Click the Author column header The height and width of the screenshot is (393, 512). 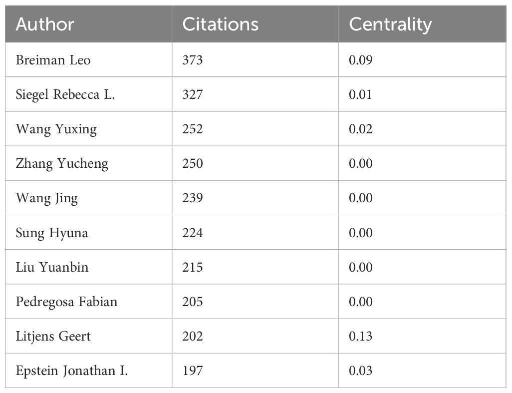(x=45, y=24)
